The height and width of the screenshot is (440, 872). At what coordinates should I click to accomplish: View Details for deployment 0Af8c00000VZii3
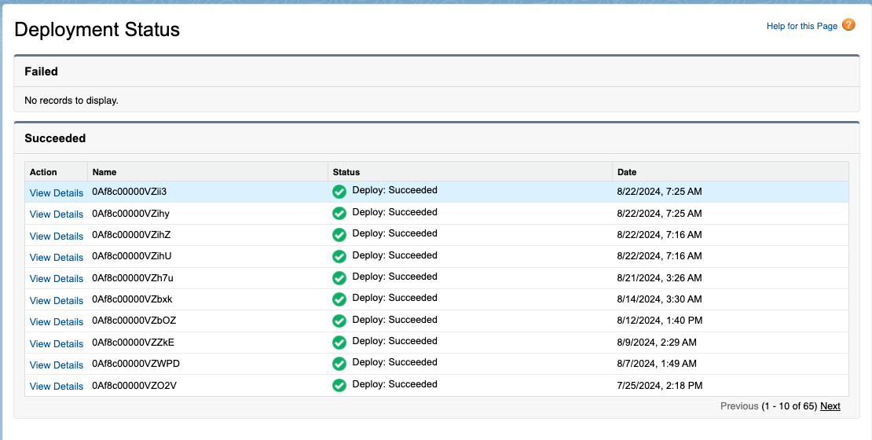point(57,192)
